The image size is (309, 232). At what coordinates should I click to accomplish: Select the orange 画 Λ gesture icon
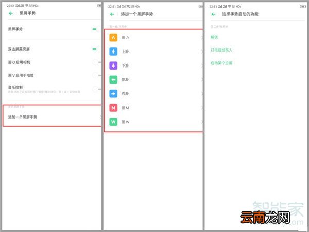(x=113, y=37)
